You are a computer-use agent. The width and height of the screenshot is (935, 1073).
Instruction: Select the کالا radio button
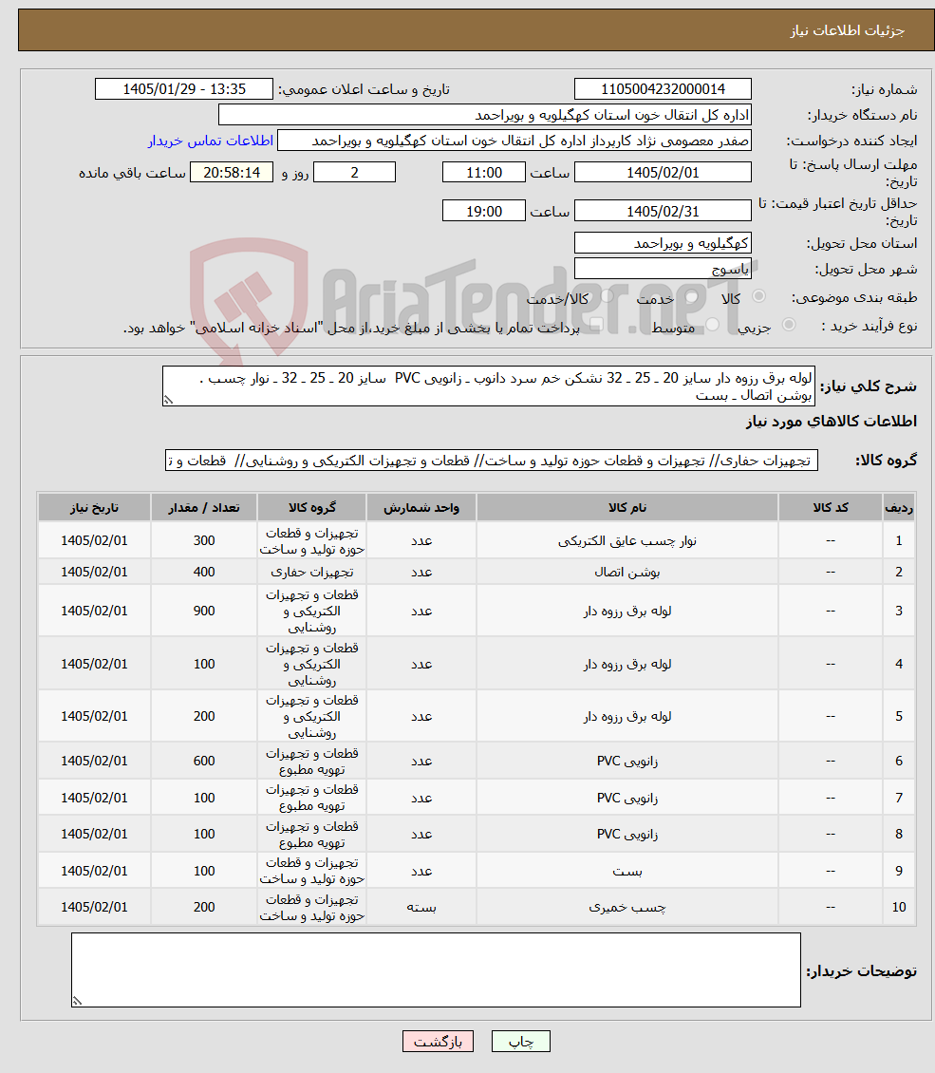point(758,297)
